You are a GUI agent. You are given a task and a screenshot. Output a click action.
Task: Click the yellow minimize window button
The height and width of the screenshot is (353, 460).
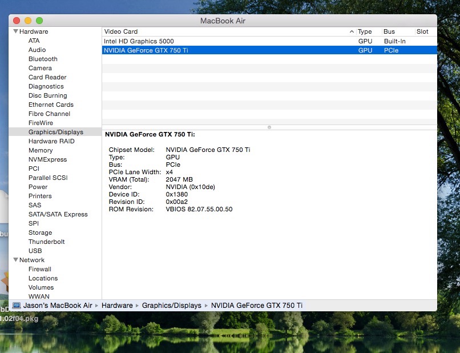[x=28, y=21]
